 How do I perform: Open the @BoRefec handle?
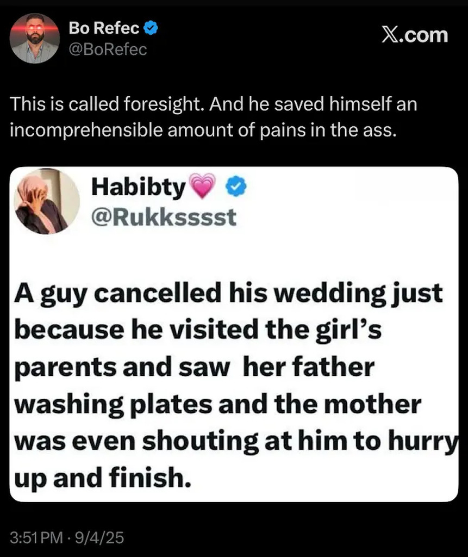108,49
